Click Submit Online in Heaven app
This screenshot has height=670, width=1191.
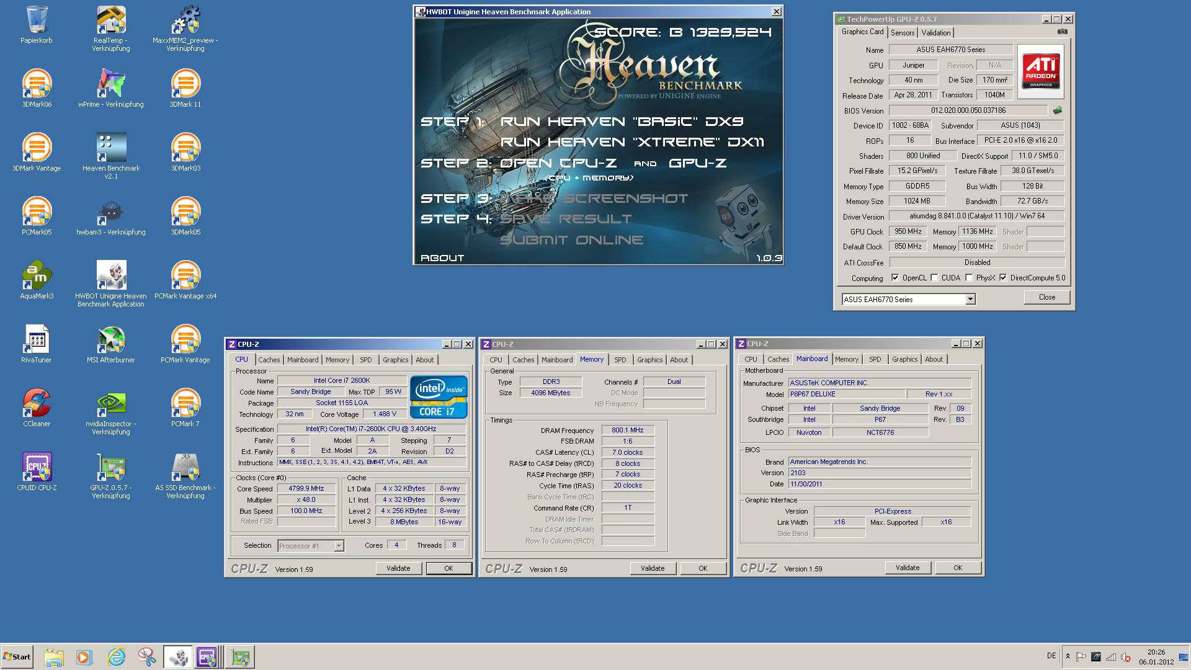(571, 240)
